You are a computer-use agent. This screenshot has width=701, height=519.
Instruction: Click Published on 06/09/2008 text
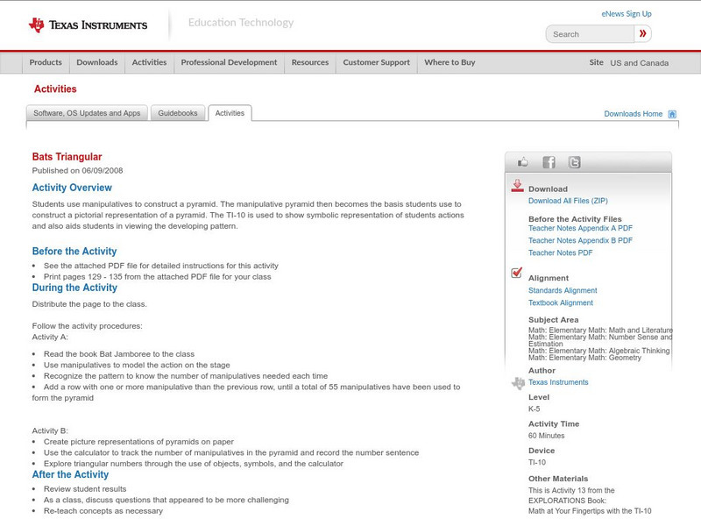[x=77, y=170]
